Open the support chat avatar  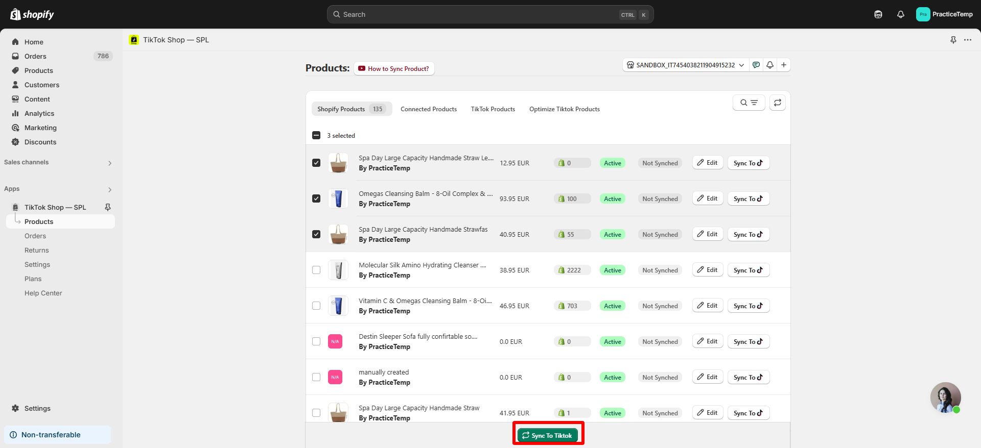(945, 397)
